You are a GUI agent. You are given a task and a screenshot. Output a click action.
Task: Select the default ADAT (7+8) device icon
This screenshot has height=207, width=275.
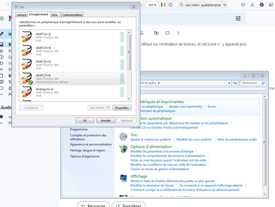pyautogui.click(x=27, y=79)
